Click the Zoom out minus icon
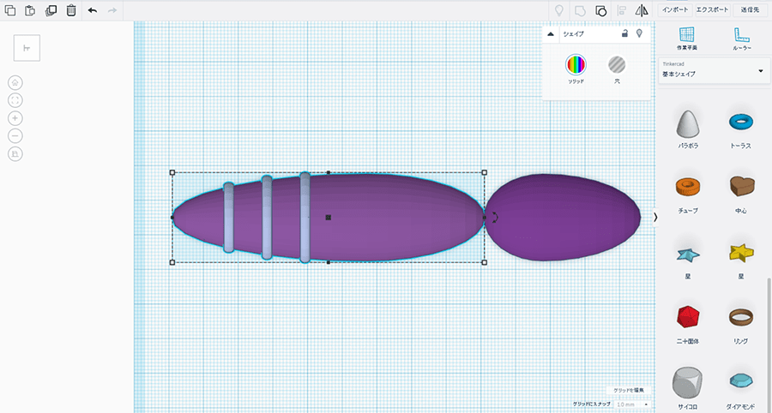Screen dimensions: 772x413 [x=15, y=136]
